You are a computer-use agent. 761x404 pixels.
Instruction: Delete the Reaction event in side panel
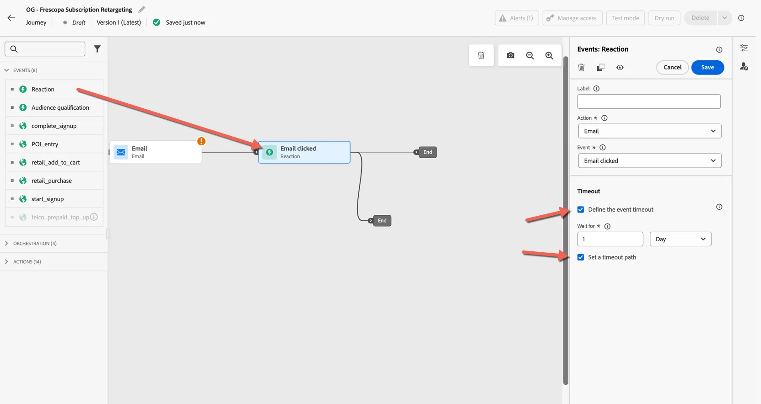click(x=581, y=68)
